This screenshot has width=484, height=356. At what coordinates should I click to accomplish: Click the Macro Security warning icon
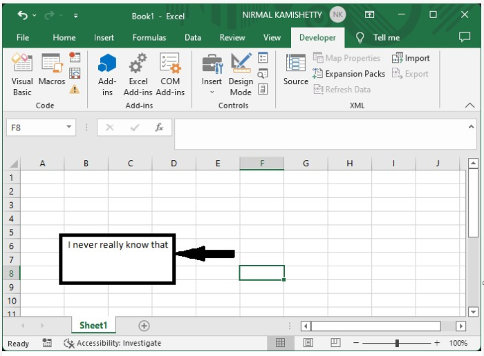click(75, 89)
